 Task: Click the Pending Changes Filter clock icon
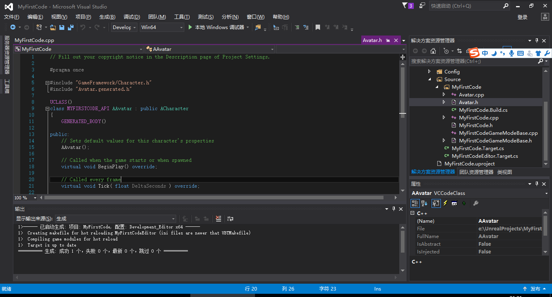point(446,51)
